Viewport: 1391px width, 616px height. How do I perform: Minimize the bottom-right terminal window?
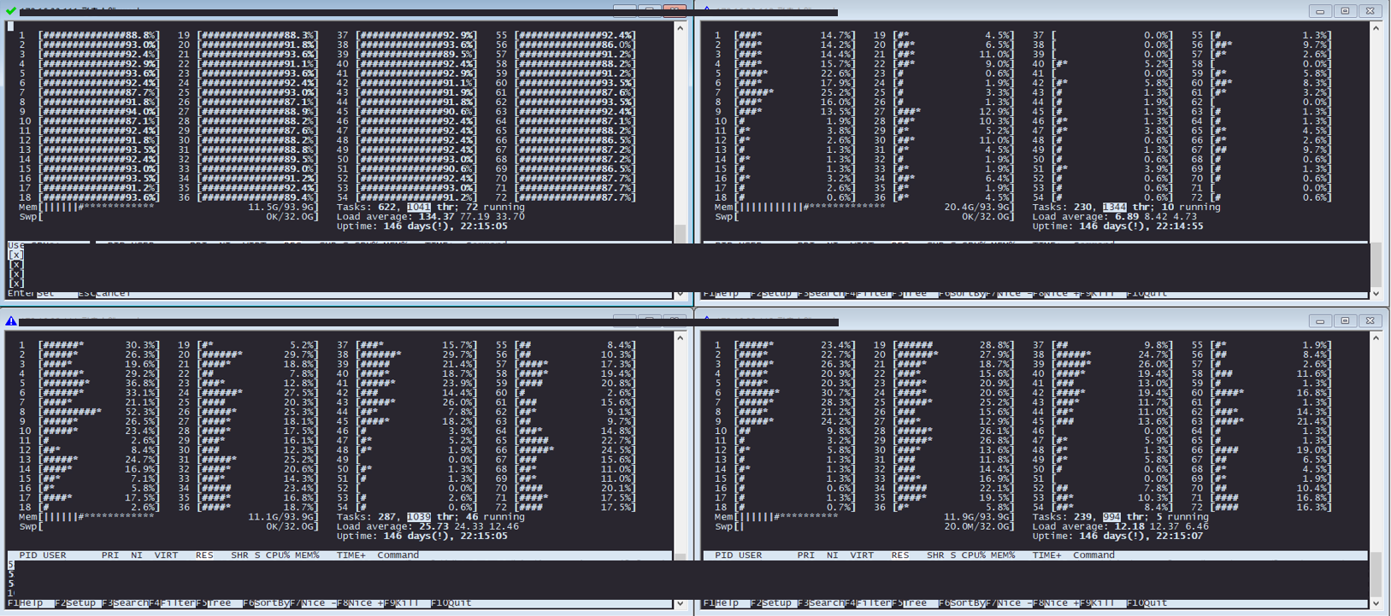click(1320, 321)
